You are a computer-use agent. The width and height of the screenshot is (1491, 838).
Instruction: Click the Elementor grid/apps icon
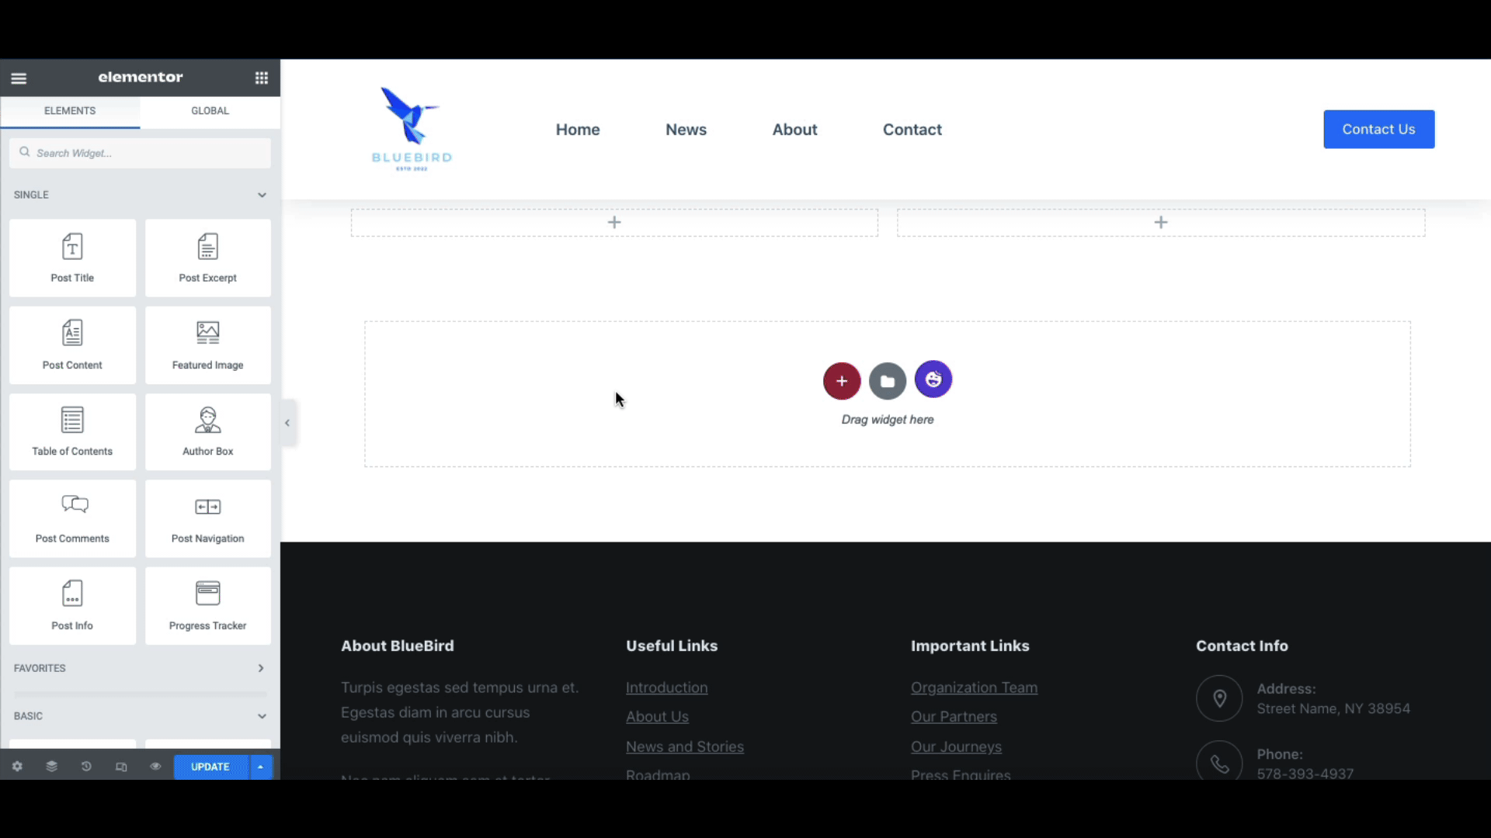(261, 77)
